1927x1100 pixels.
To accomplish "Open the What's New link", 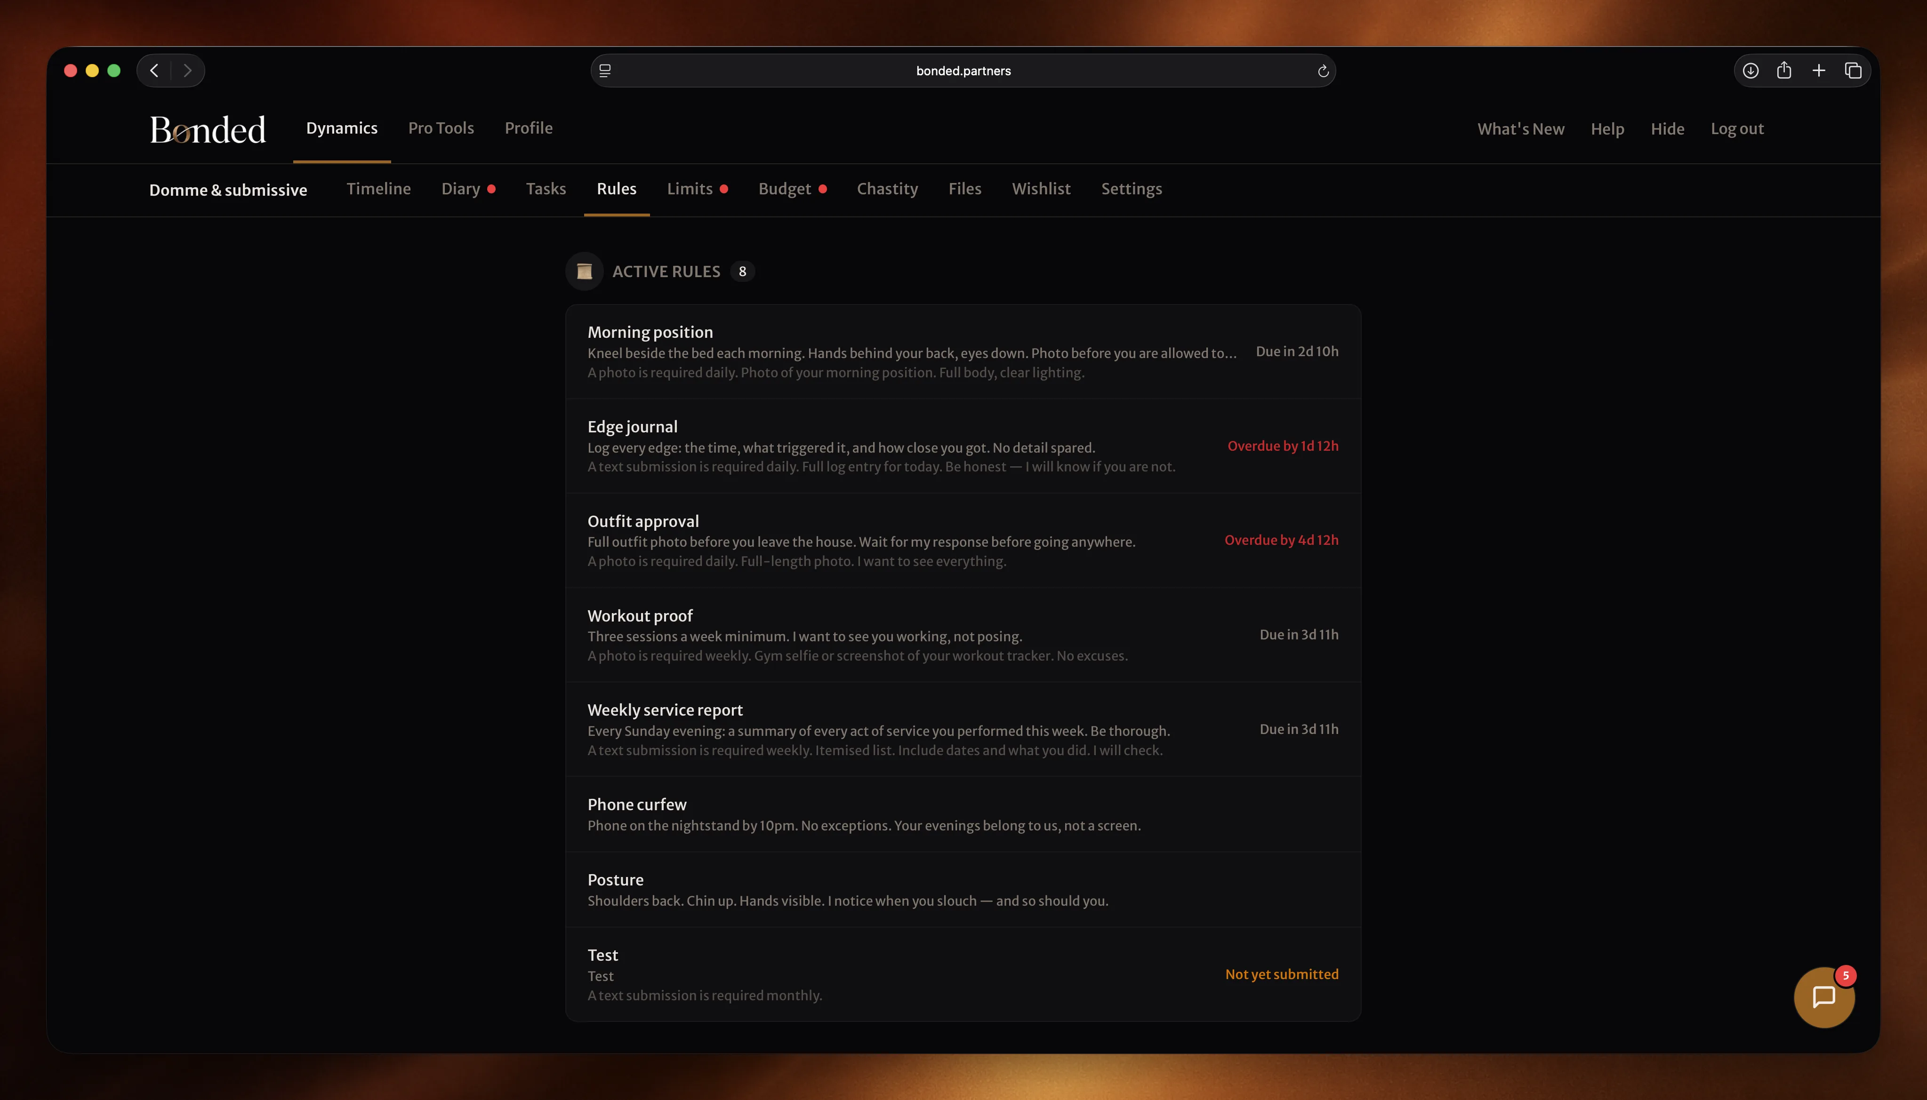I will pos(1520,129).
